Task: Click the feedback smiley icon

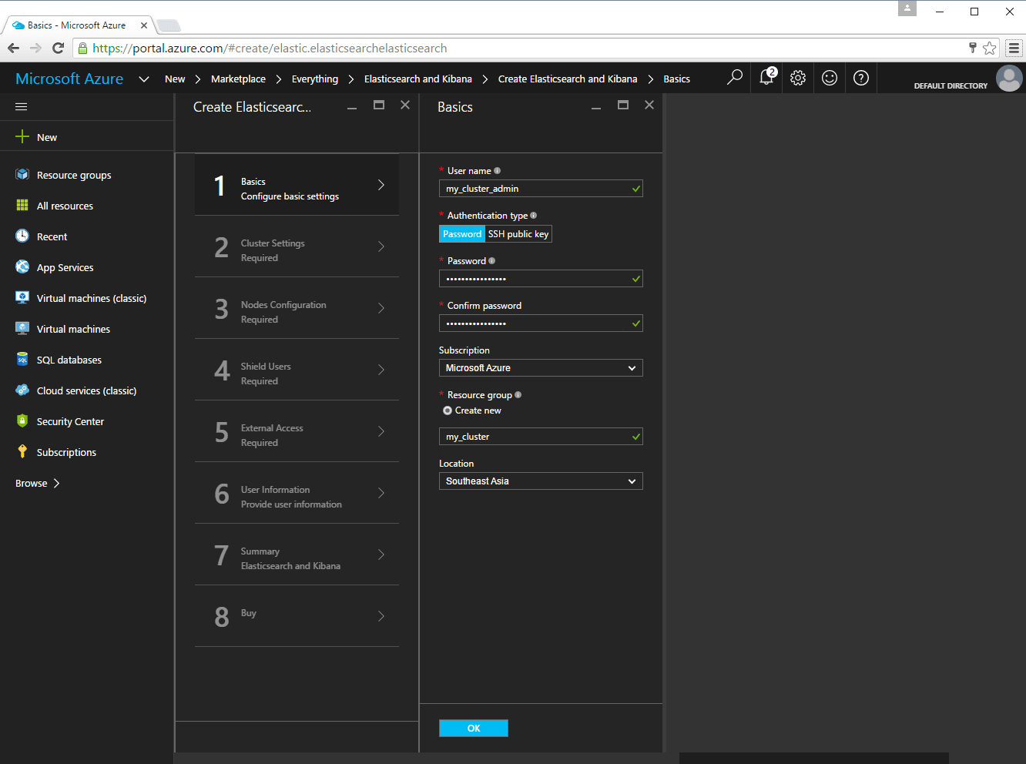Action: (x=830, y=78)
